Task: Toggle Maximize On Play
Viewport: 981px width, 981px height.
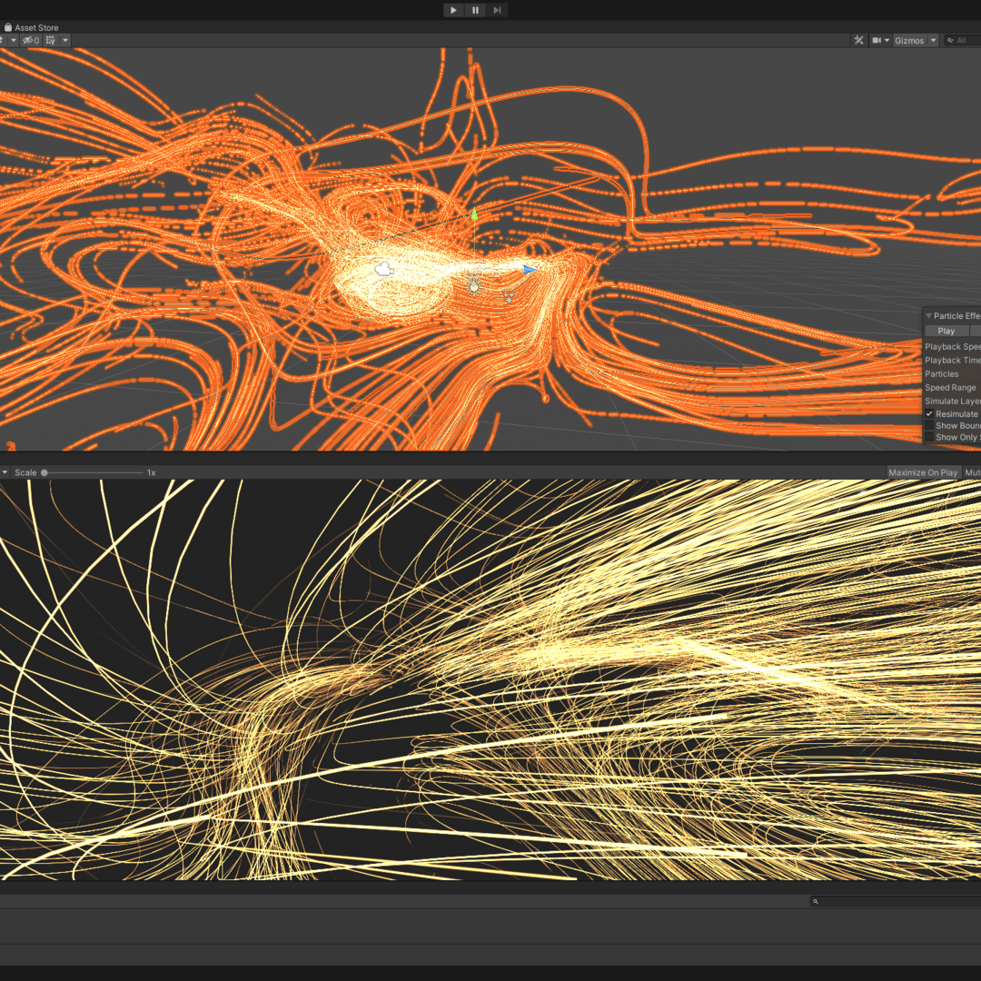Action: (923, 473)
